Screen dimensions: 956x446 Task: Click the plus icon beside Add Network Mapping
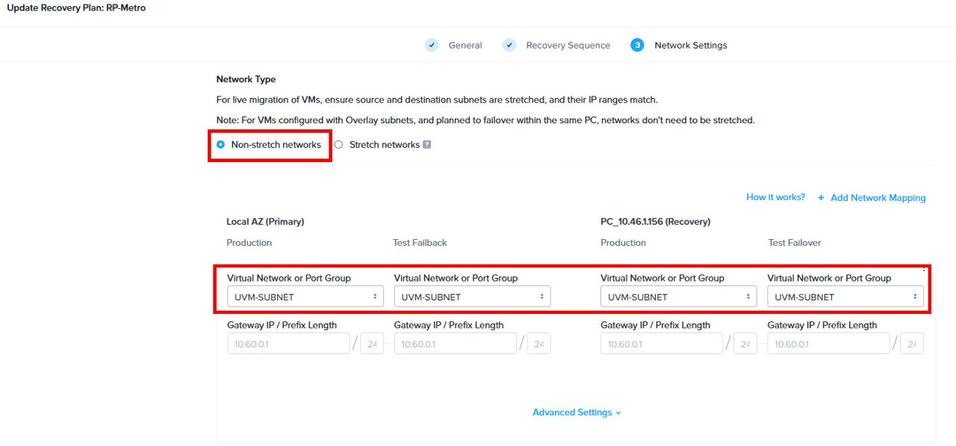(x=820, y=197)
